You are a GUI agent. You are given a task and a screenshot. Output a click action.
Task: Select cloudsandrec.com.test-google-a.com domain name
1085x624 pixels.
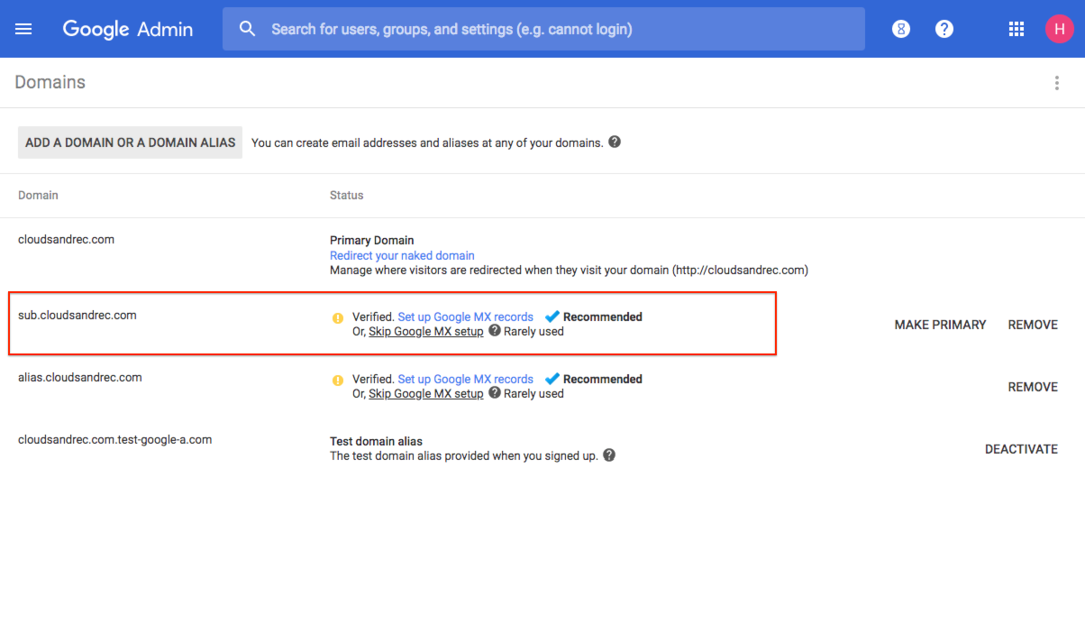[x=115, y=440]
